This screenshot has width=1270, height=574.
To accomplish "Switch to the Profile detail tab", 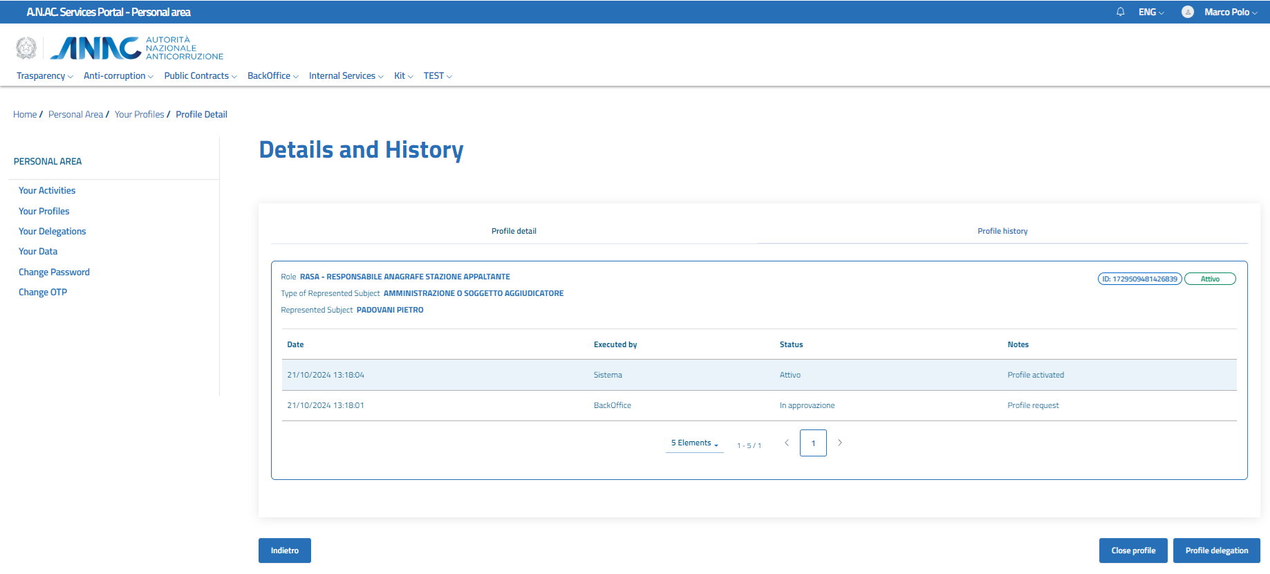I will coord(514,231).
